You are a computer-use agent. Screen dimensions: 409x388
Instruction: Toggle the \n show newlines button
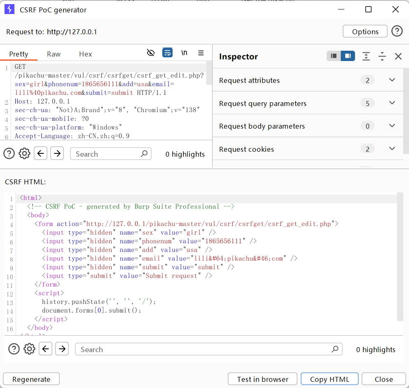pyautogui.click(x=184, y=53)
